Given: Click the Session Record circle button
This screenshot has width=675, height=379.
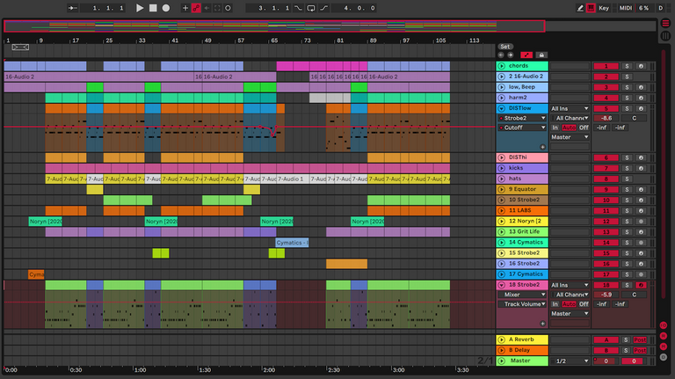Looking at the screenshot, I should [228, 8].
